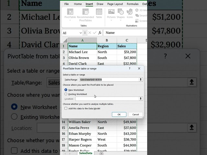Viewport: 207px width, 155px height.
Task: Confirm the dialog with OK
Action: tap(119, 114)
